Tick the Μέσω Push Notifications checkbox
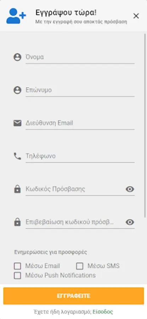The width and height of the screenshot is (147, 319). (17, 275)
